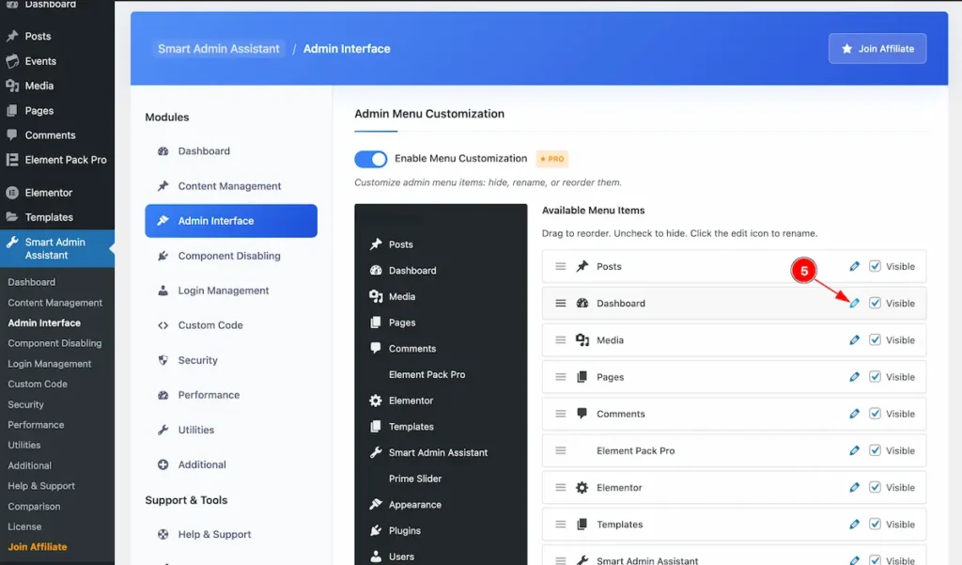Click the drag handle on Media row
Screen dimensions: 962x565
click(x=560, y=339)
